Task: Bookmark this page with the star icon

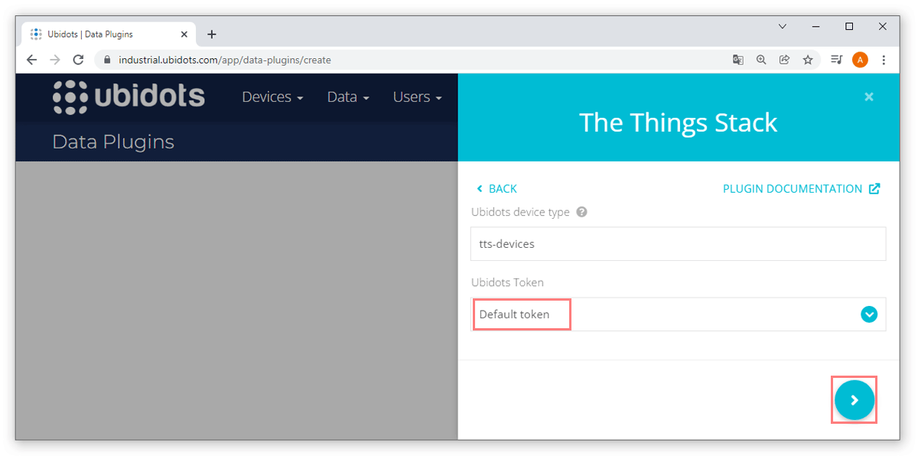Action: 808,60
